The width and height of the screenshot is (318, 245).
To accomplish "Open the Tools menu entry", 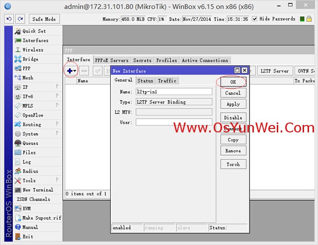I will [38, 181].
